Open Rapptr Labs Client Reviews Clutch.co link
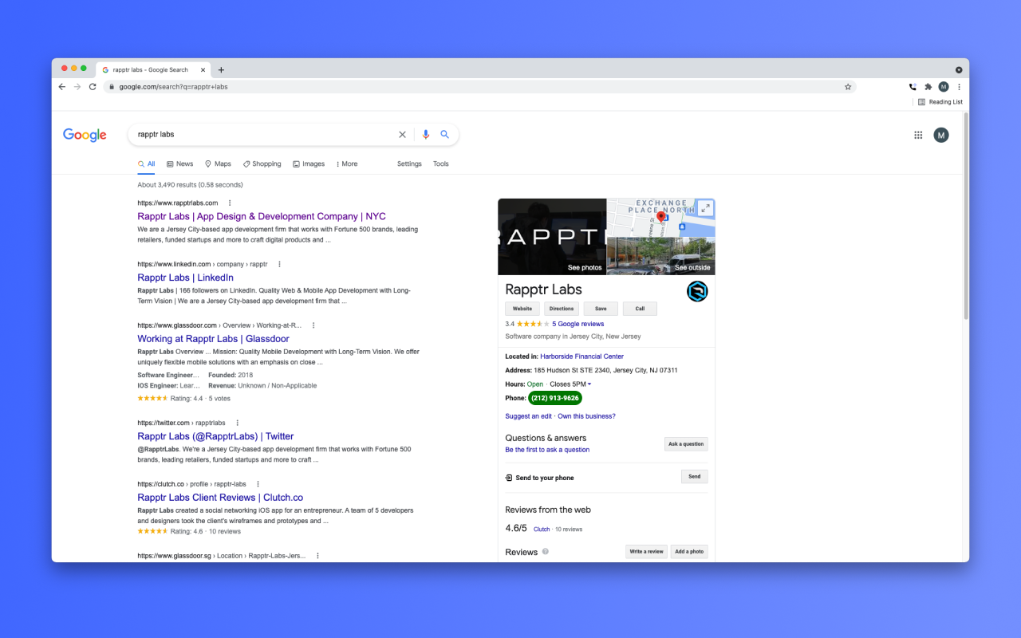This screenshot has width=1021, height=638. (x=220, y=498)
